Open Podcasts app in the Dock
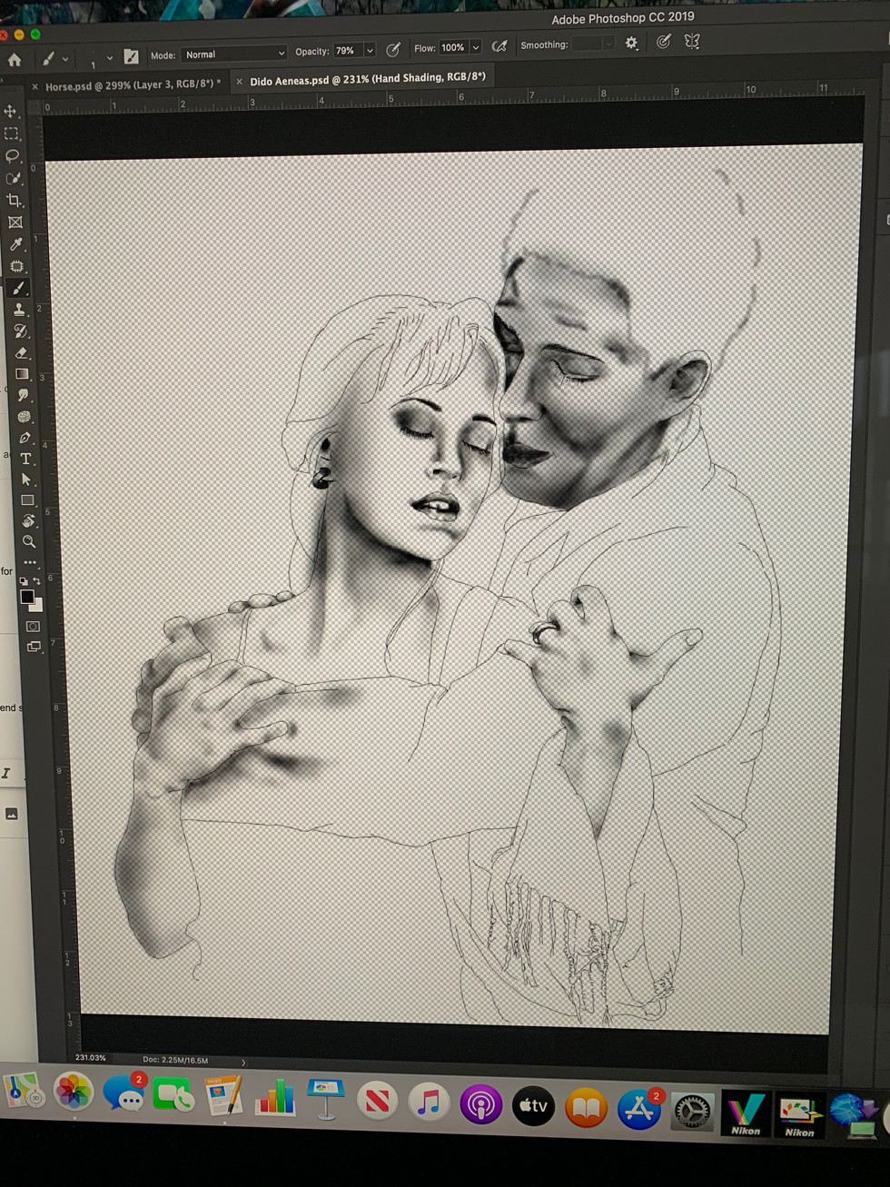 point(480,1104)
